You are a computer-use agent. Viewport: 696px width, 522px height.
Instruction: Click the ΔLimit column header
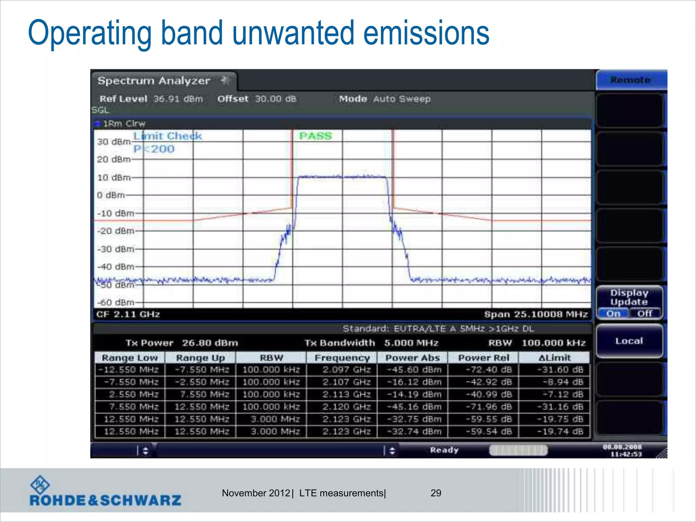[554, 358]
